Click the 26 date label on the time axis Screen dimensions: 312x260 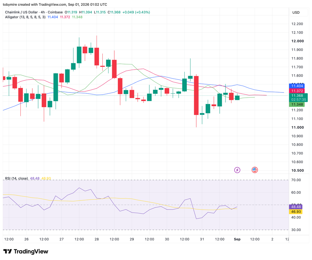coord(27,239)
